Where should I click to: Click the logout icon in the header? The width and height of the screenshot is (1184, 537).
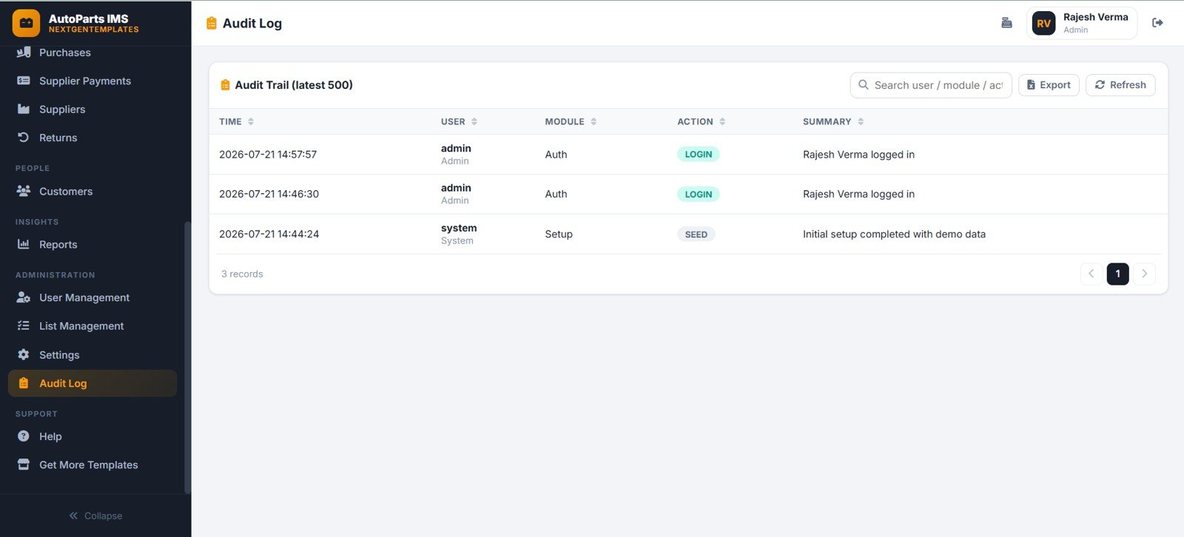pos(1157,23)
